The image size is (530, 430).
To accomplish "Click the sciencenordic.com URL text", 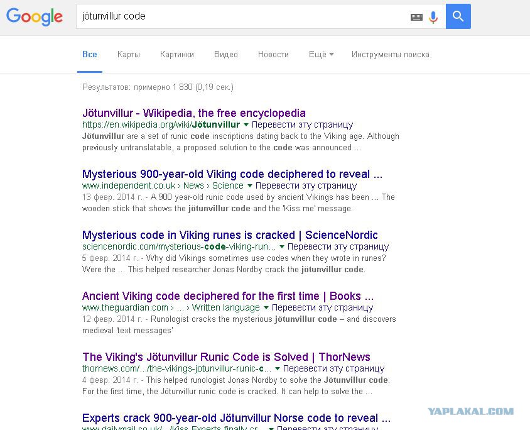I will 179,246.
